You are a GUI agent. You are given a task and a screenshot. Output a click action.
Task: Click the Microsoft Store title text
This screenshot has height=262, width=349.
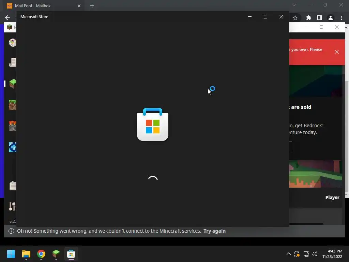34,17
